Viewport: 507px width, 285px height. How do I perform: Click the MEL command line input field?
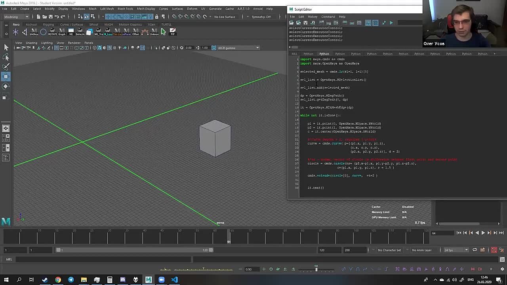coord(103,259)
